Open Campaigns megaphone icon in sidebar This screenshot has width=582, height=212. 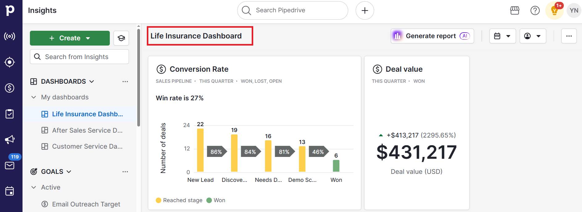pyautogui.click(x=10, y=140)
